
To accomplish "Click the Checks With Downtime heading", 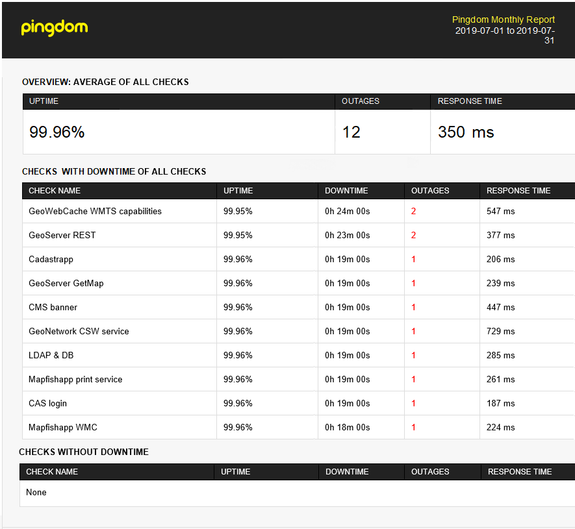I will (114, 171).
